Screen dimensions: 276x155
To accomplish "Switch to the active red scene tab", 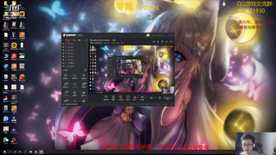I will (68, 40).
